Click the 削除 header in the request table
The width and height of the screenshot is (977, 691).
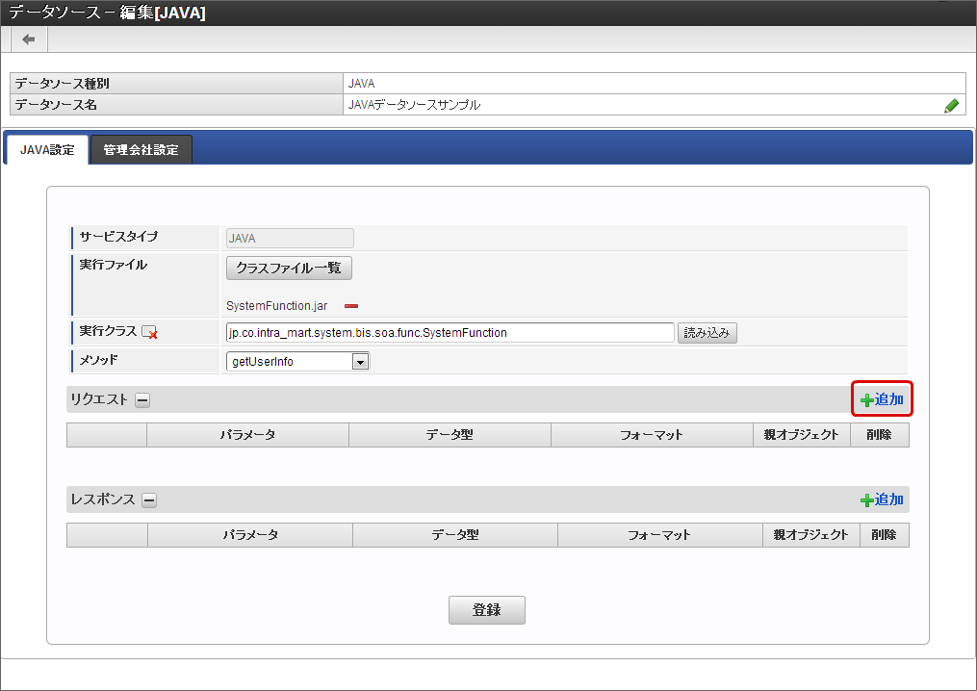tap(879, 435)
